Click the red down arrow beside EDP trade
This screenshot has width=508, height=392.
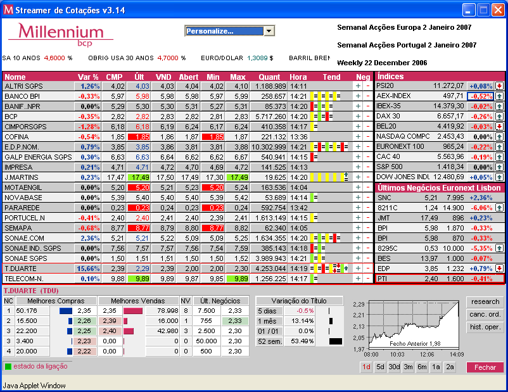[499, 268]
